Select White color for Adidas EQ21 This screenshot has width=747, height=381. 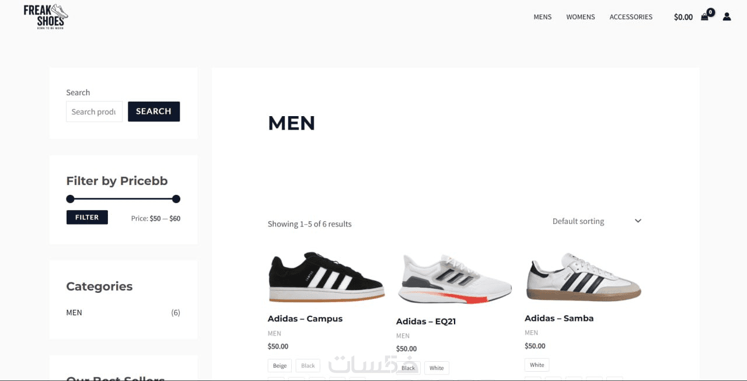[437, 368]
